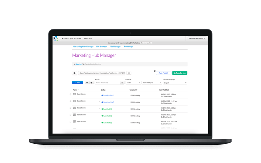This screenshot has height=163, width=261.
Task: Click DA Marketing in the 1:59 pm row
Action: coord(135,116)
